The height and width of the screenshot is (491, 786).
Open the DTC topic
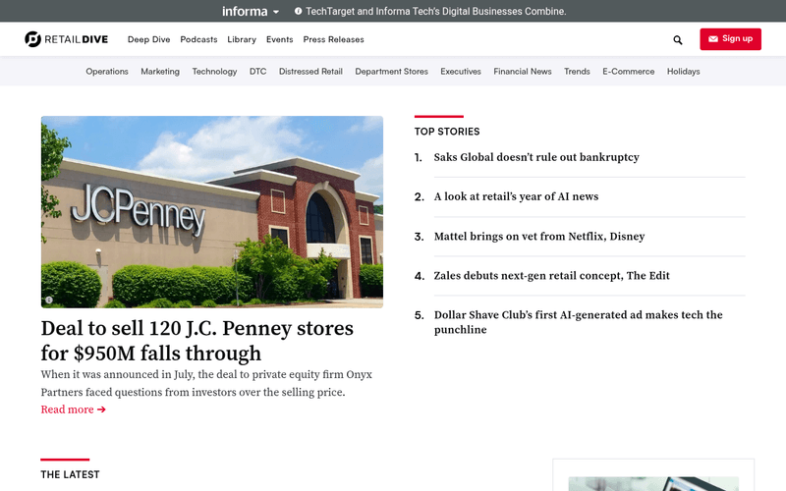click(257, 72)
